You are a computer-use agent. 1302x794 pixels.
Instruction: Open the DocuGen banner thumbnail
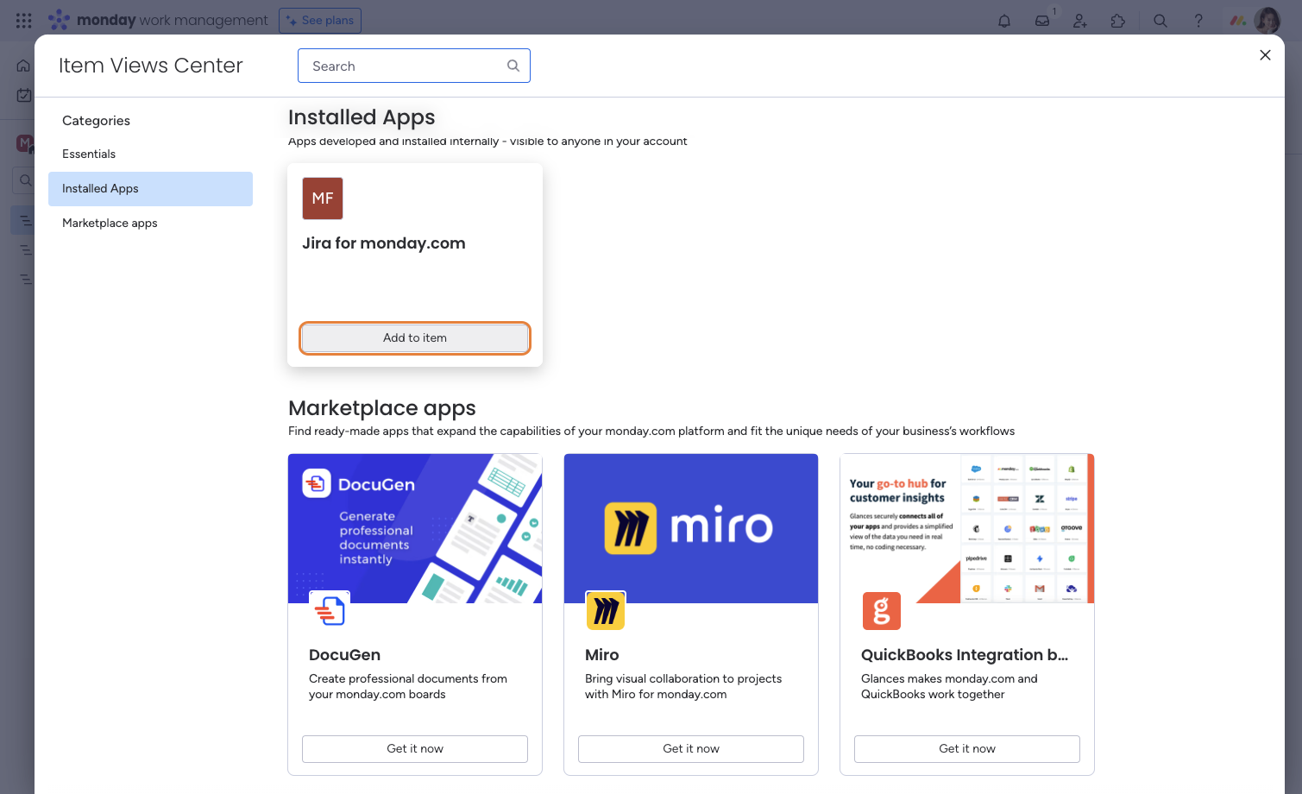[415, 528]
